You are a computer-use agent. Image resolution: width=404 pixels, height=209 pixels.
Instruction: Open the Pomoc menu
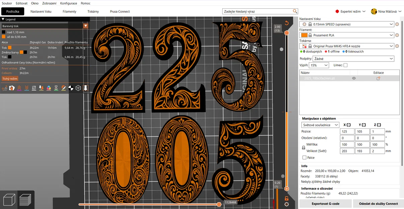[x=85, y=3]
